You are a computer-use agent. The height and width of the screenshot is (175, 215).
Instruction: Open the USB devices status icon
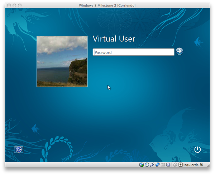click(152, 165)
